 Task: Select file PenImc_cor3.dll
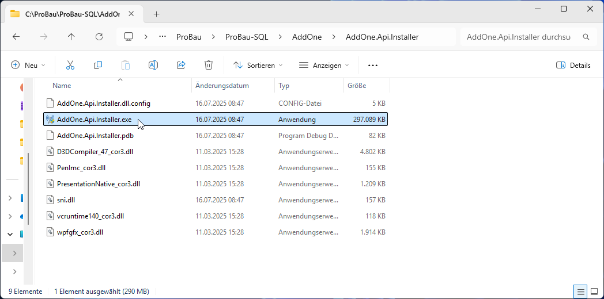216,168
